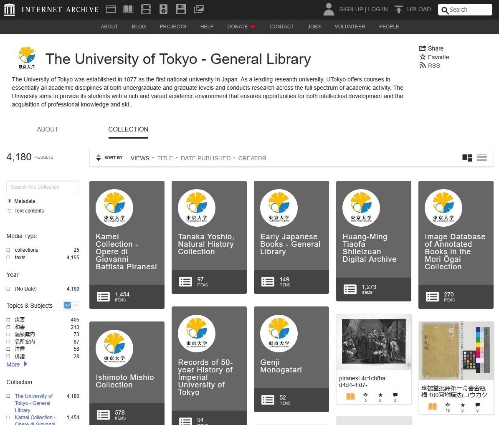Click the Topics alphabetical Aa icon
499x425 pixels.
75,305
